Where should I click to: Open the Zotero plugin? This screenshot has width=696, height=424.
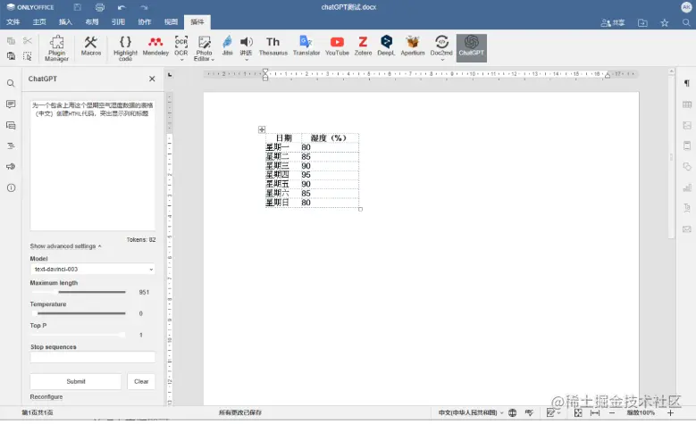pyautogui.click(x=363, y=46)
